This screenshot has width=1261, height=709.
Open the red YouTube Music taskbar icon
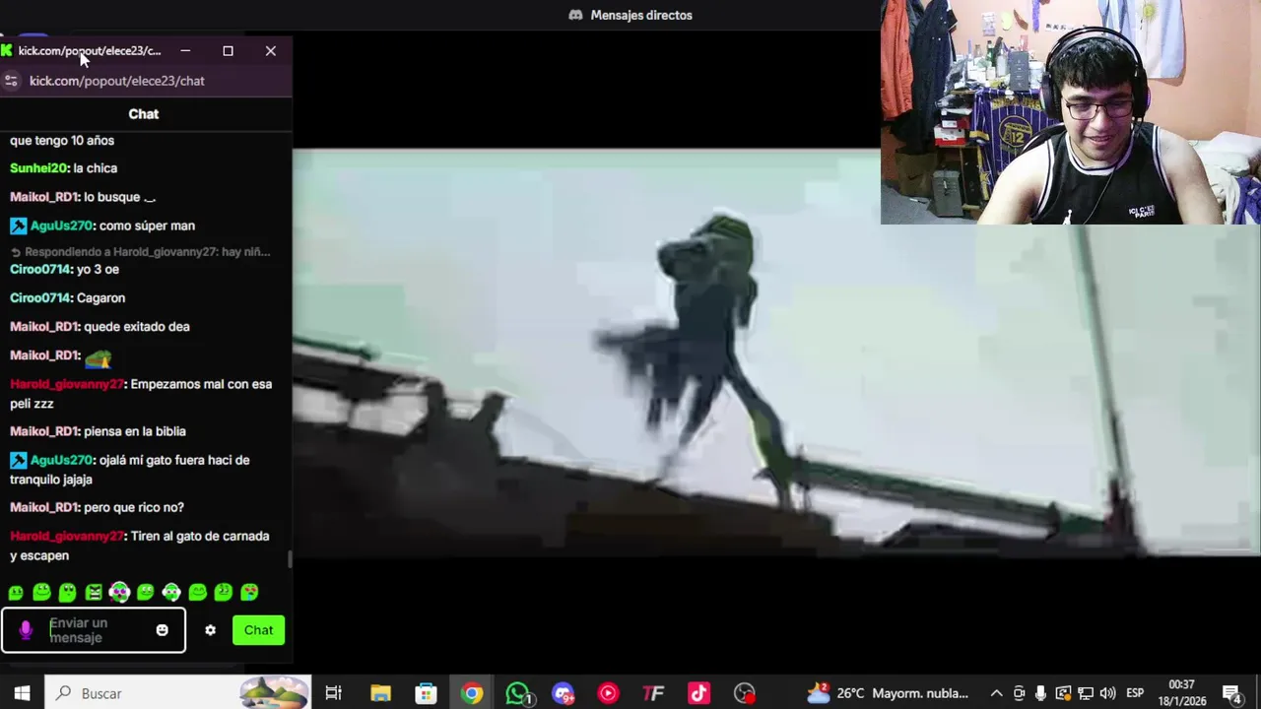(608, 693)
